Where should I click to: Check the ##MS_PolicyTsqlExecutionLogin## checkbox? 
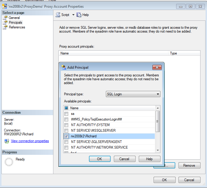click(66, 119)
